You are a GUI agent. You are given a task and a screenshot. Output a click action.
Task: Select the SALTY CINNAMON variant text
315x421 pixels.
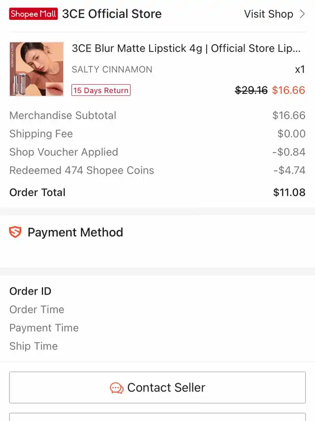[x=112, y=70]
